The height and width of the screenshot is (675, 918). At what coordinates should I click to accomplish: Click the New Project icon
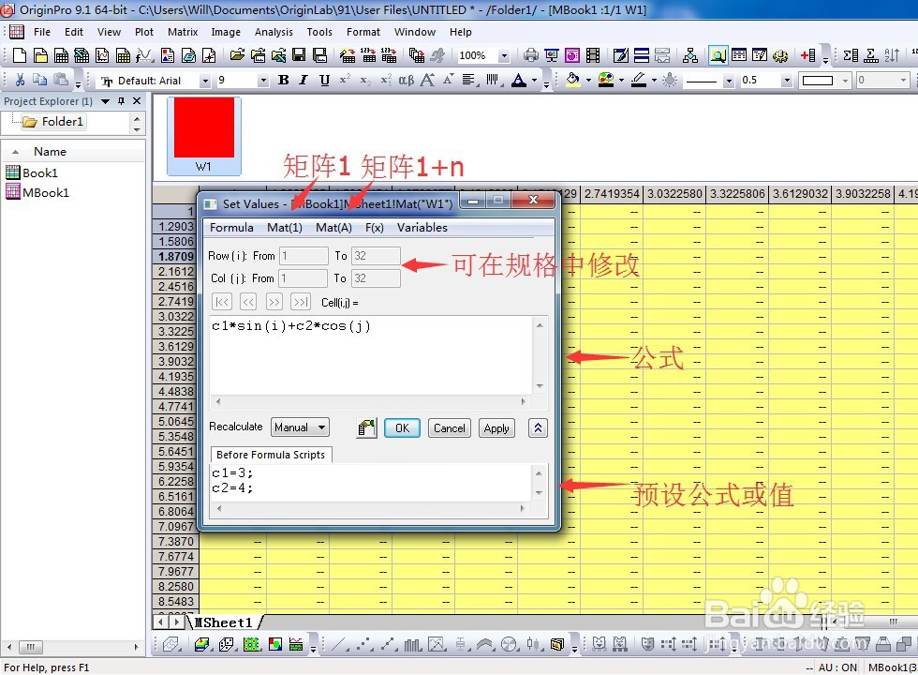click(20, 55)
